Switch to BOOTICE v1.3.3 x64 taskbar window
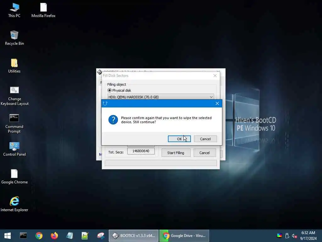 [133, 236]
